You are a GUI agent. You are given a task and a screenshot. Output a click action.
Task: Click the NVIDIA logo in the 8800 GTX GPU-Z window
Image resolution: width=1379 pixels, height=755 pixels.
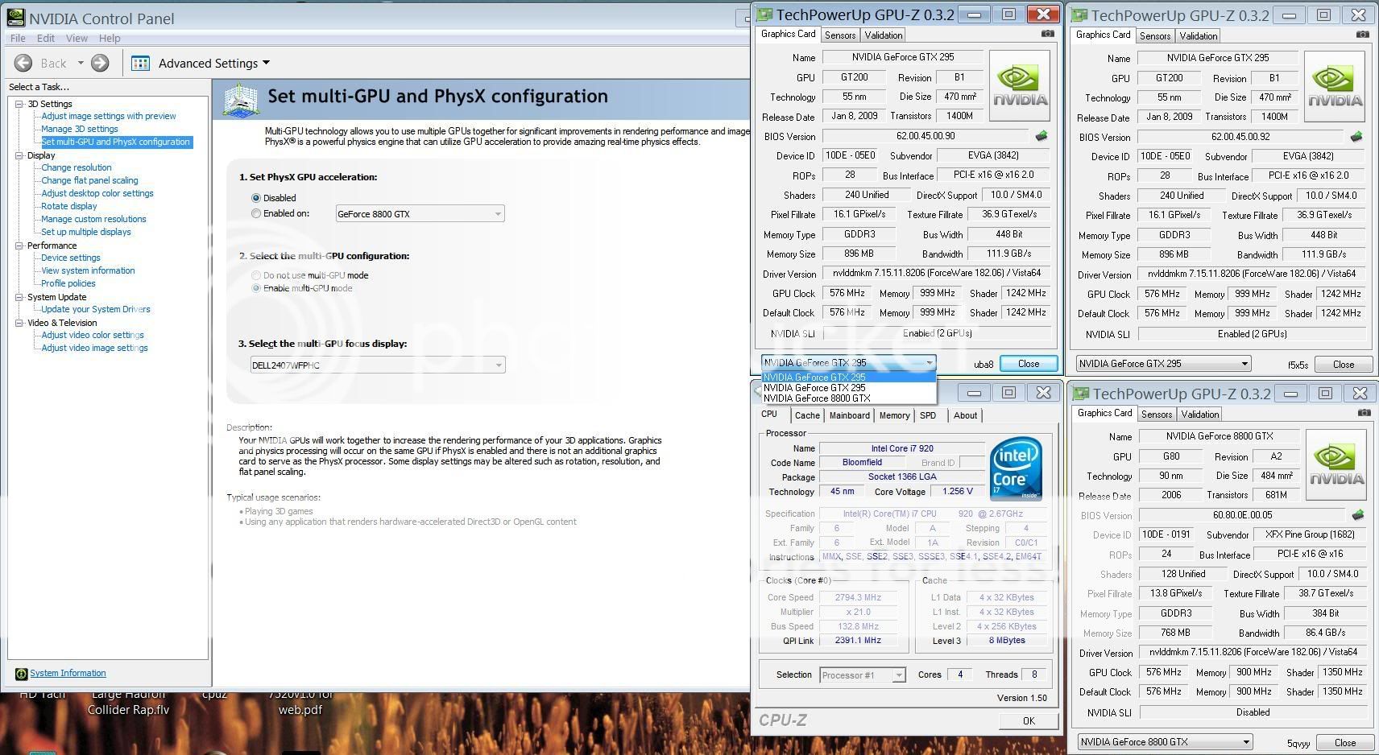pyautogui.click(x=1336, y=464)
